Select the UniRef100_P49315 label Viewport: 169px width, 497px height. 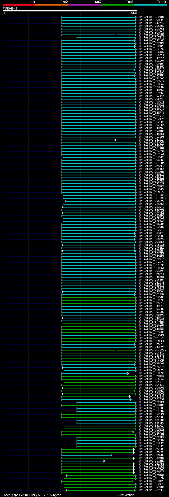(x=152, y=58)
